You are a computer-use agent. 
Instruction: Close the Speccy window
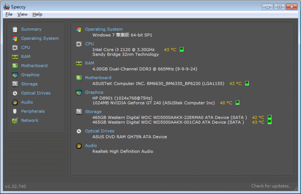(292, 7)
